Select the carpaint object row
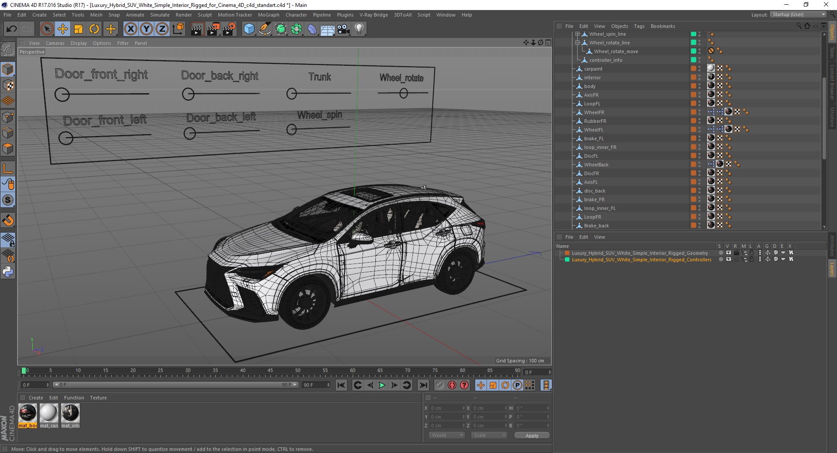This screenshot has width=837, height=453. 593,69
